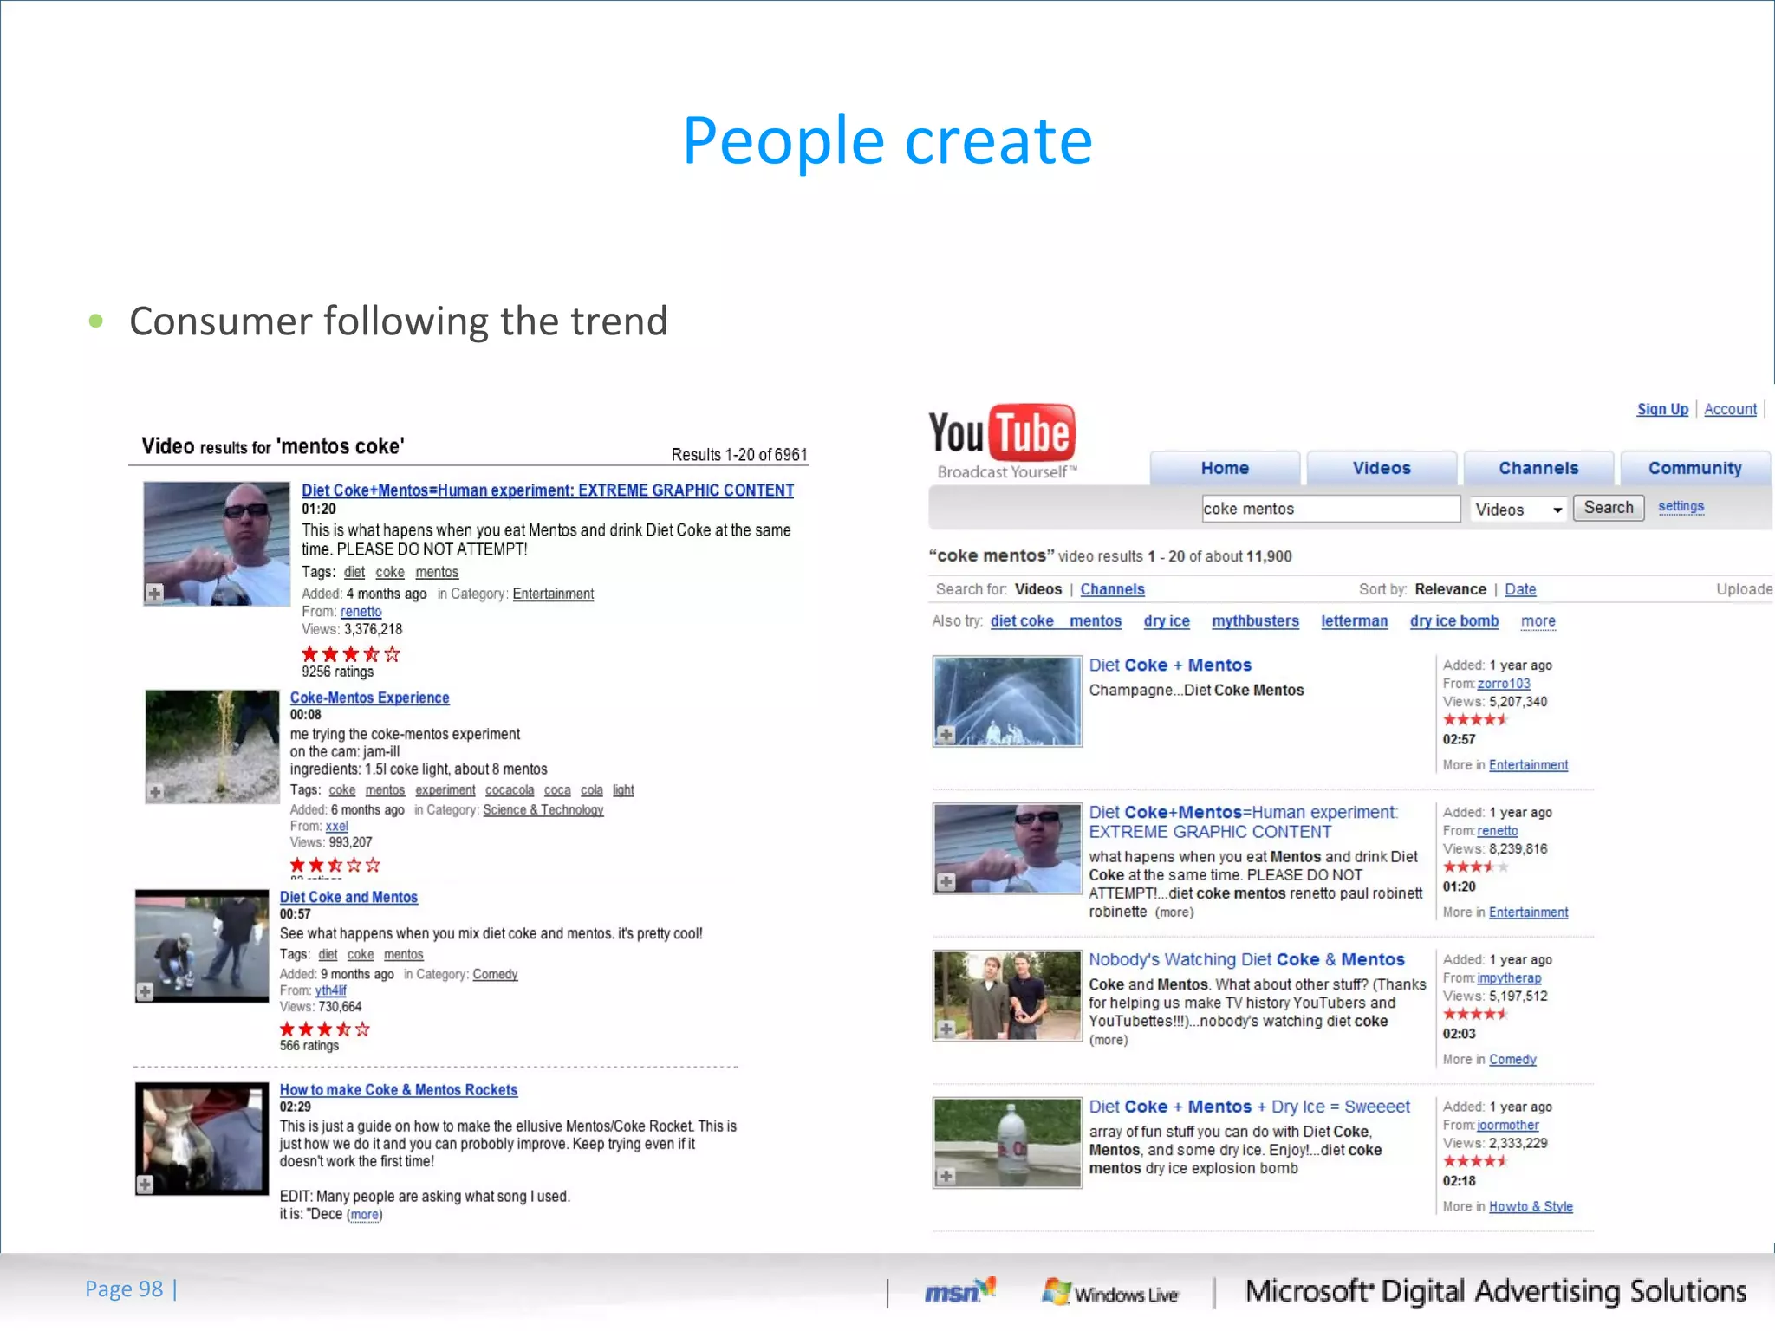The width and height of the screenshot is (1775, 1331).
Task: Click plus icon on Diet Coke and Mentos thumbnail
Action: click(145, 991)
